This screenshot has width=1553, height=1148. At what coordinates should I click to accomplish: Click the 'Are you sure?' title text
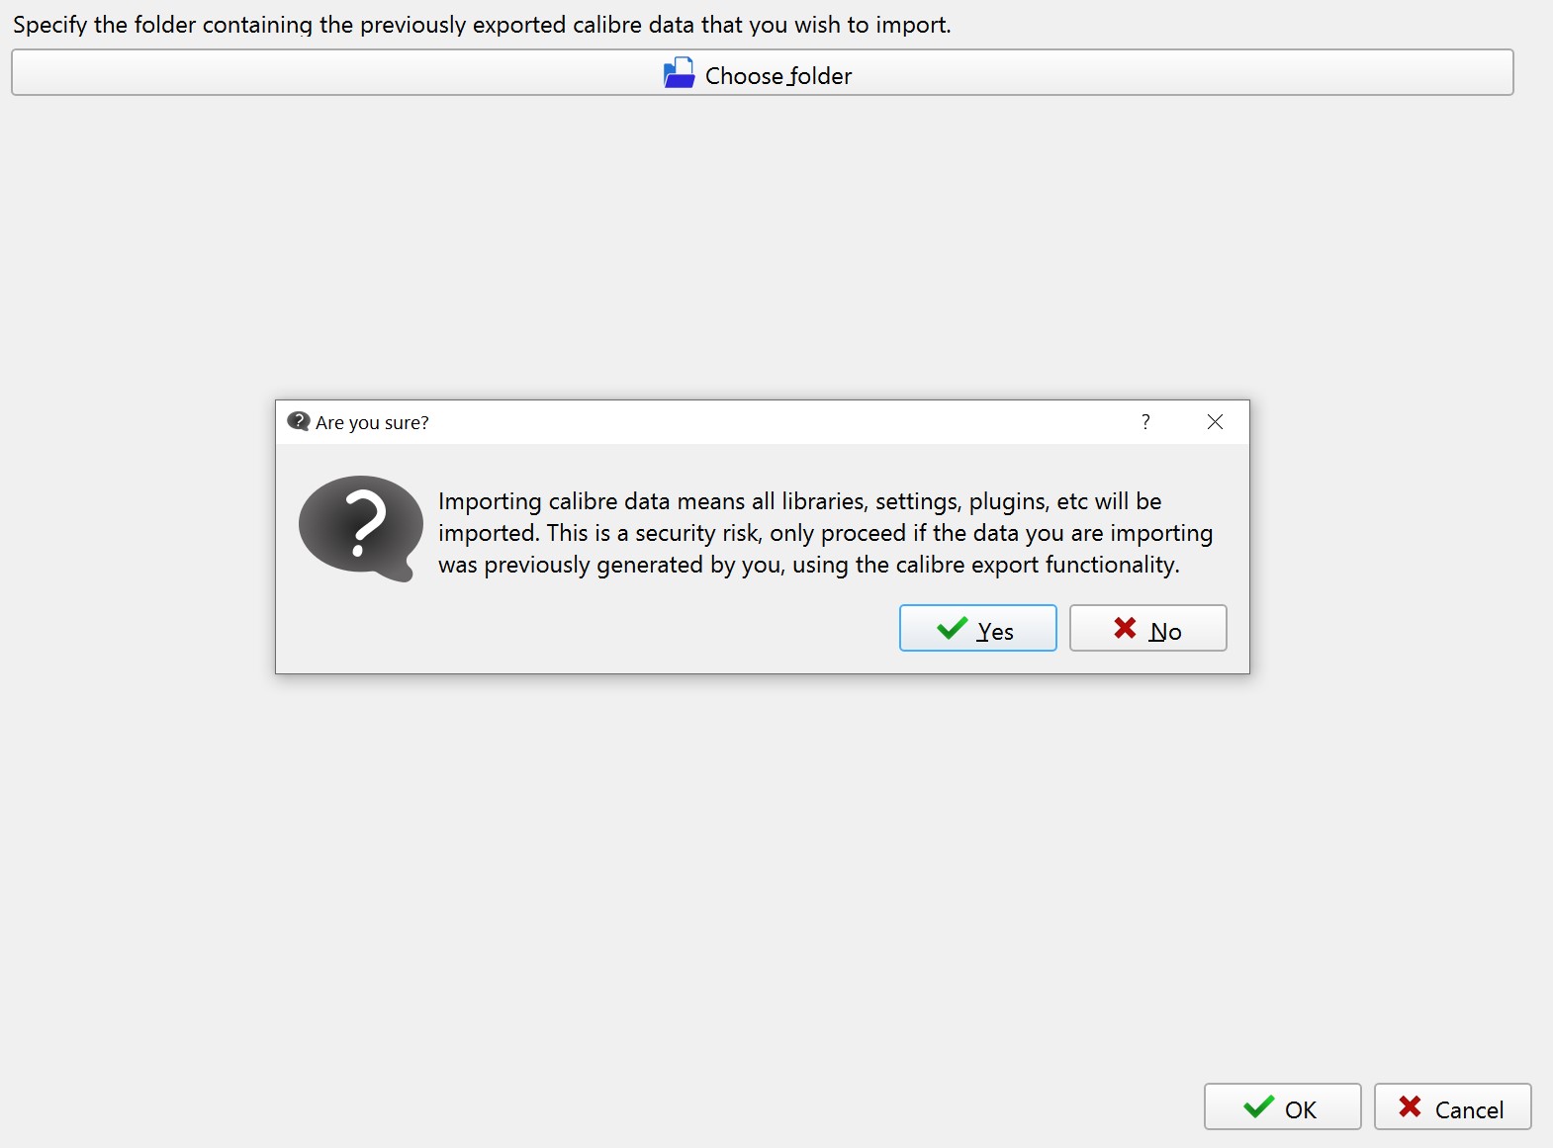pos(372,422)
